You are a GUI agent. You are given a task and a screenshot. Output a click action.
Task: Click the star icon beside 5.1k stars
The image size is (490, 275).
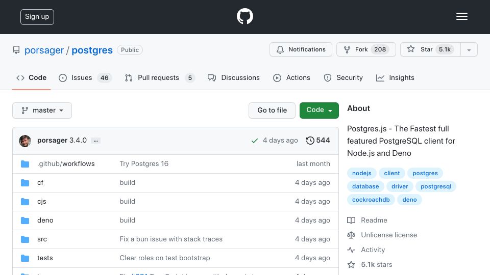(351, 265)
